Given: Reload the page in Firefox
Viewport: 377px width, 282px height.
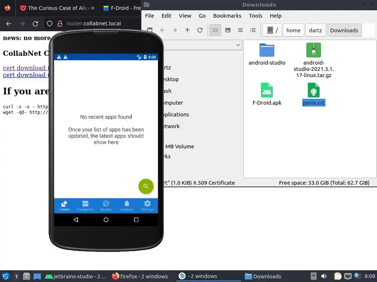Looking at the screenshot, I should coord(35,24).
